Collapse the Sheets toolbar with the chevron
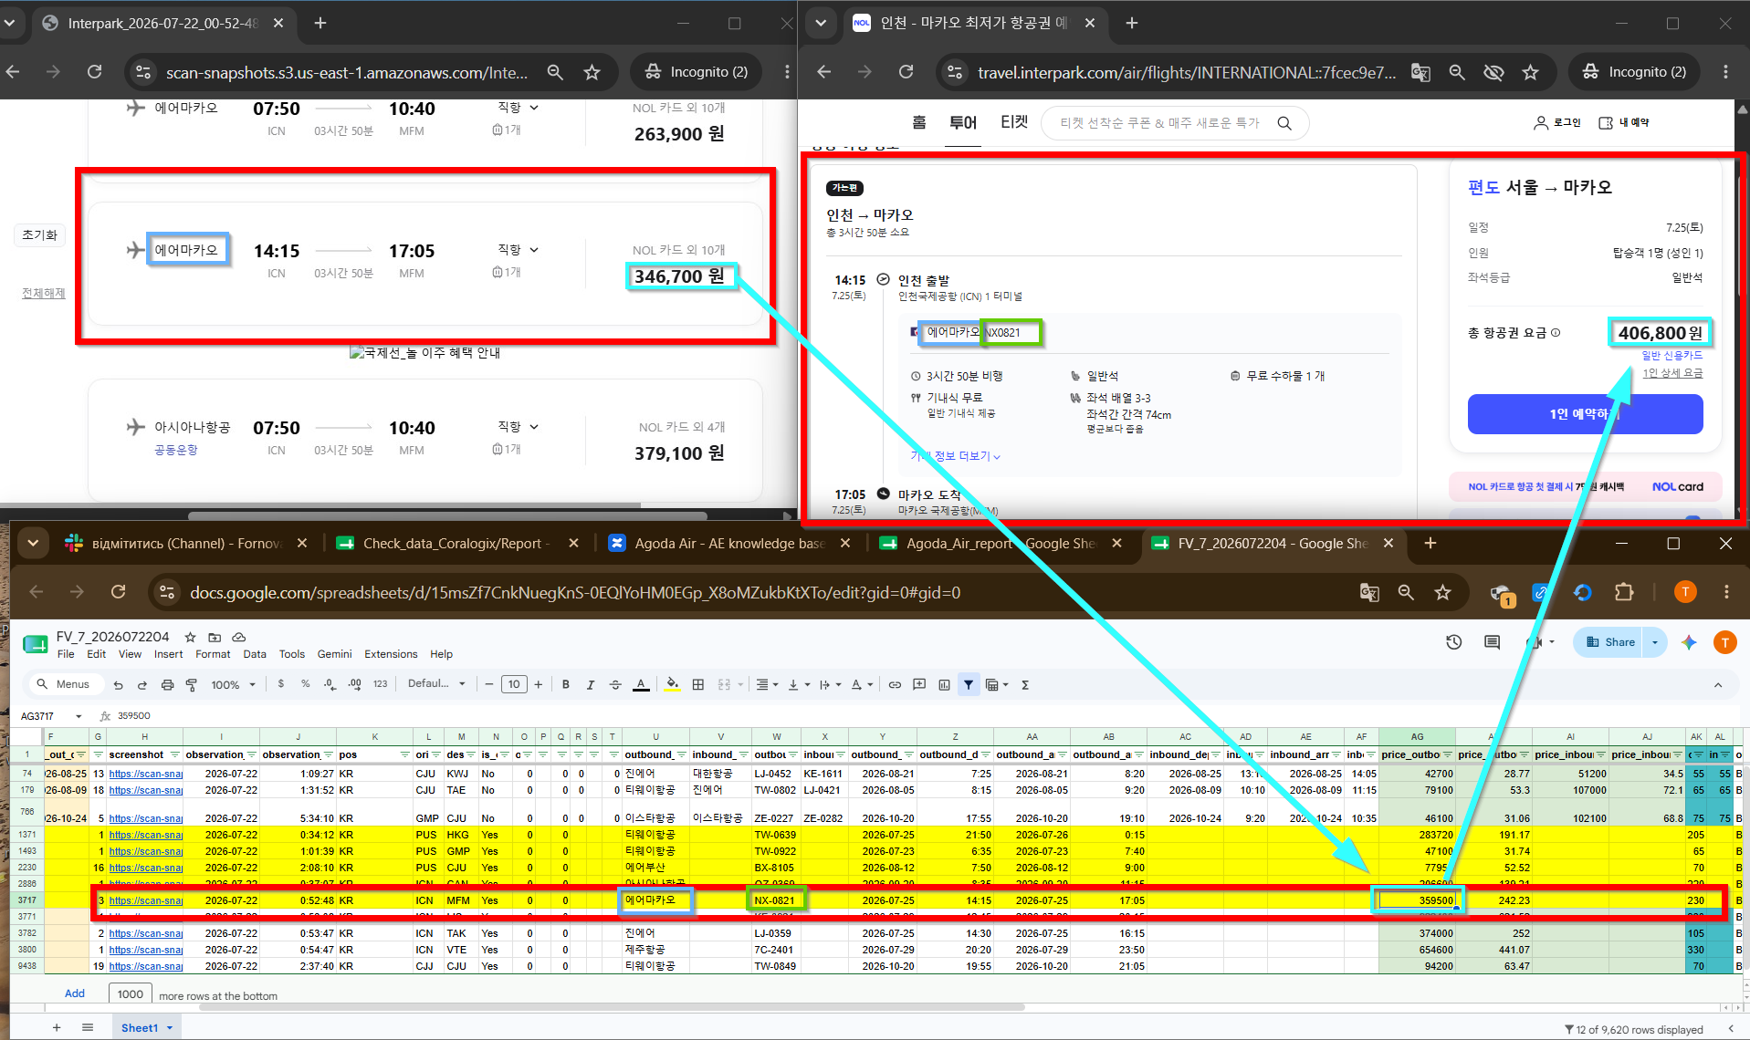Screen dimensions: 1750x1040 (x=1718, y=684)
